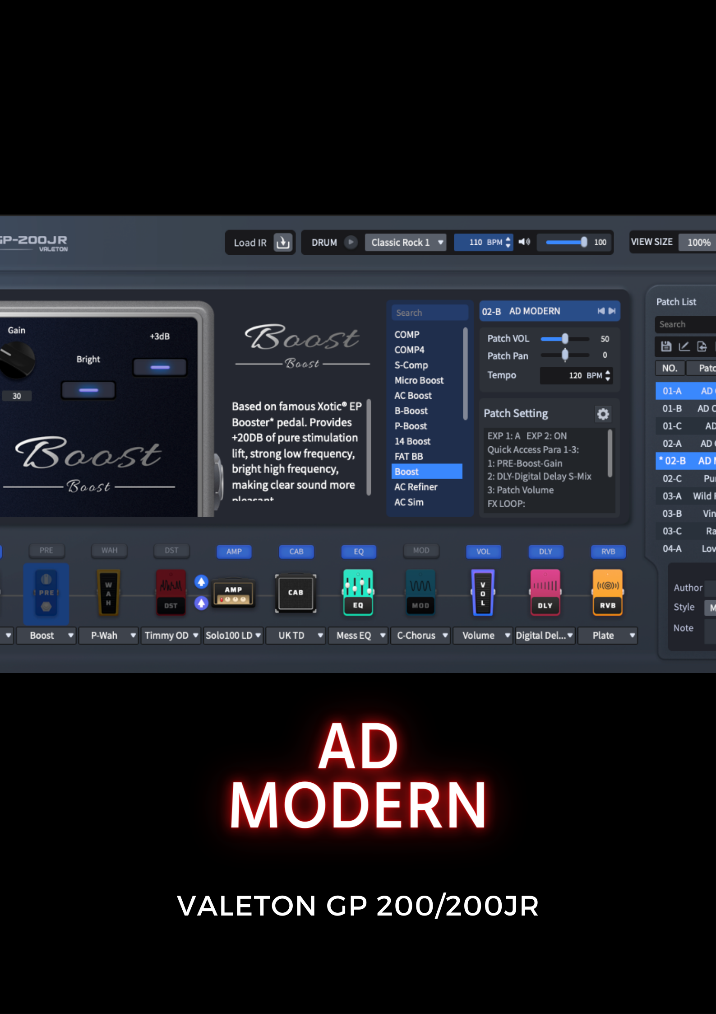Play the drum machine
Image resolution: width=716 pixels, height=1014 pixels.
[351, 242]
